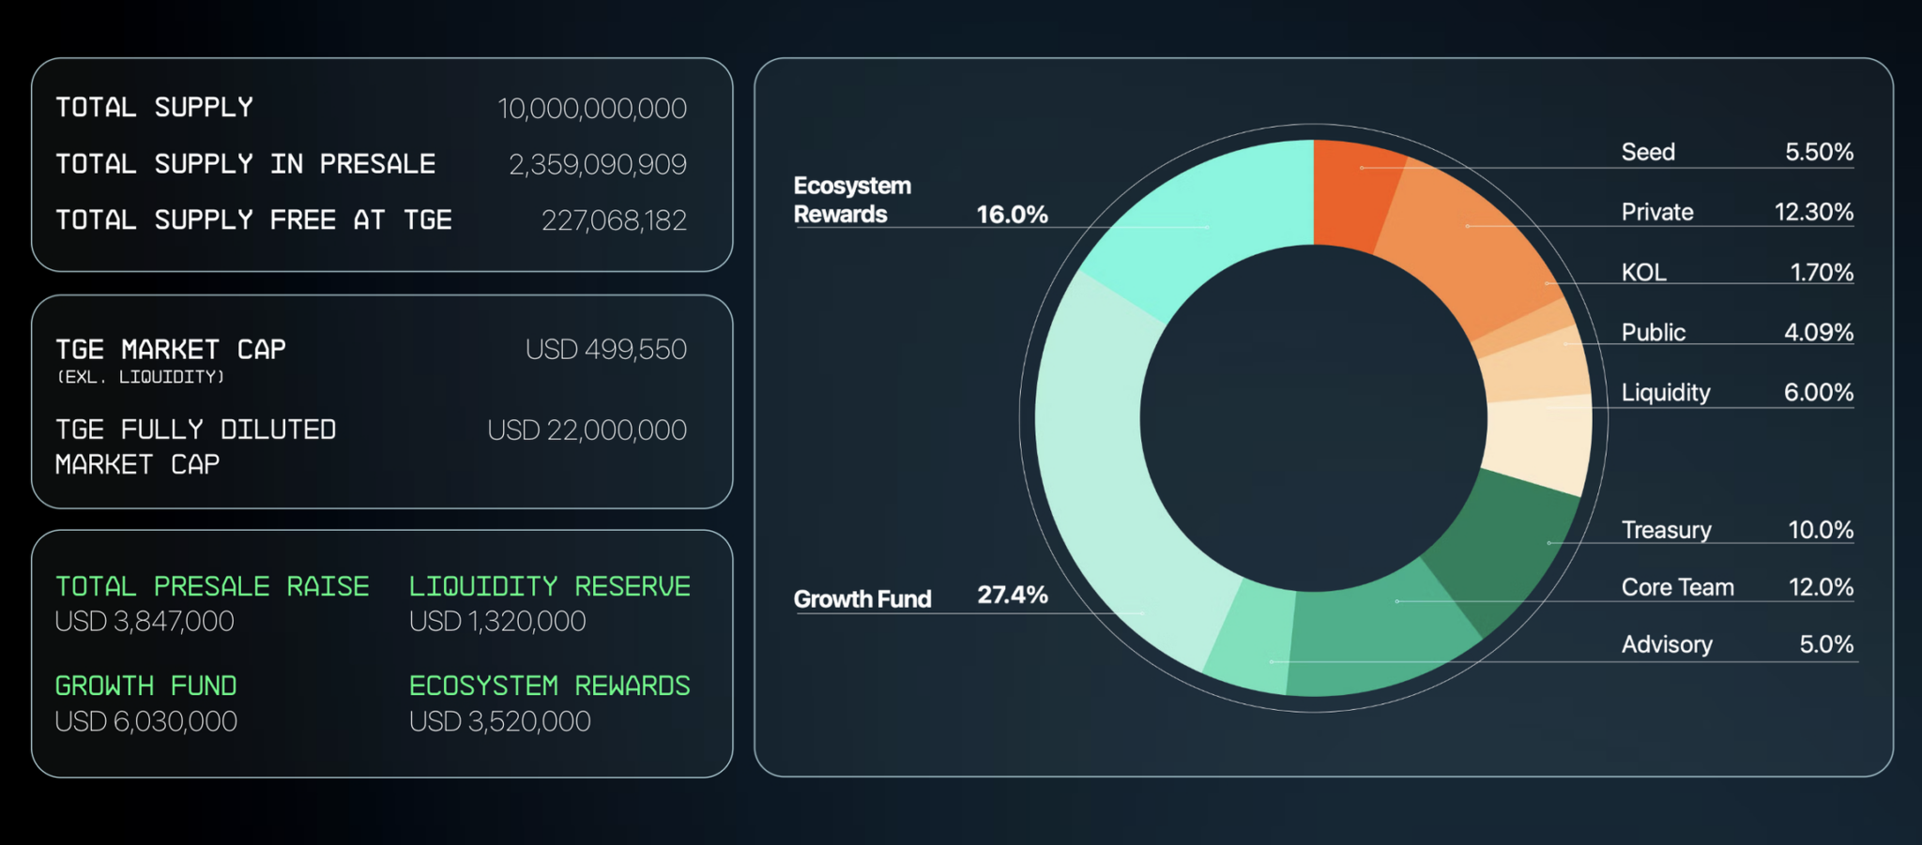Select the TGE Fully Diluted Market Cap value
Image resolution: width=1922 pixels, height=845 pixels.
(x=587, y=430)
